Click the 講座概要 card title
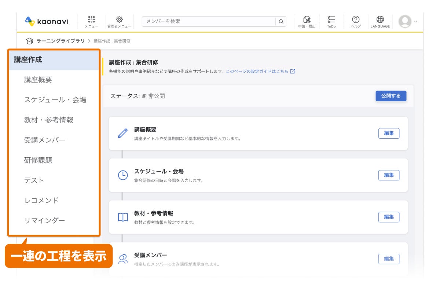 tap(145, 129)
